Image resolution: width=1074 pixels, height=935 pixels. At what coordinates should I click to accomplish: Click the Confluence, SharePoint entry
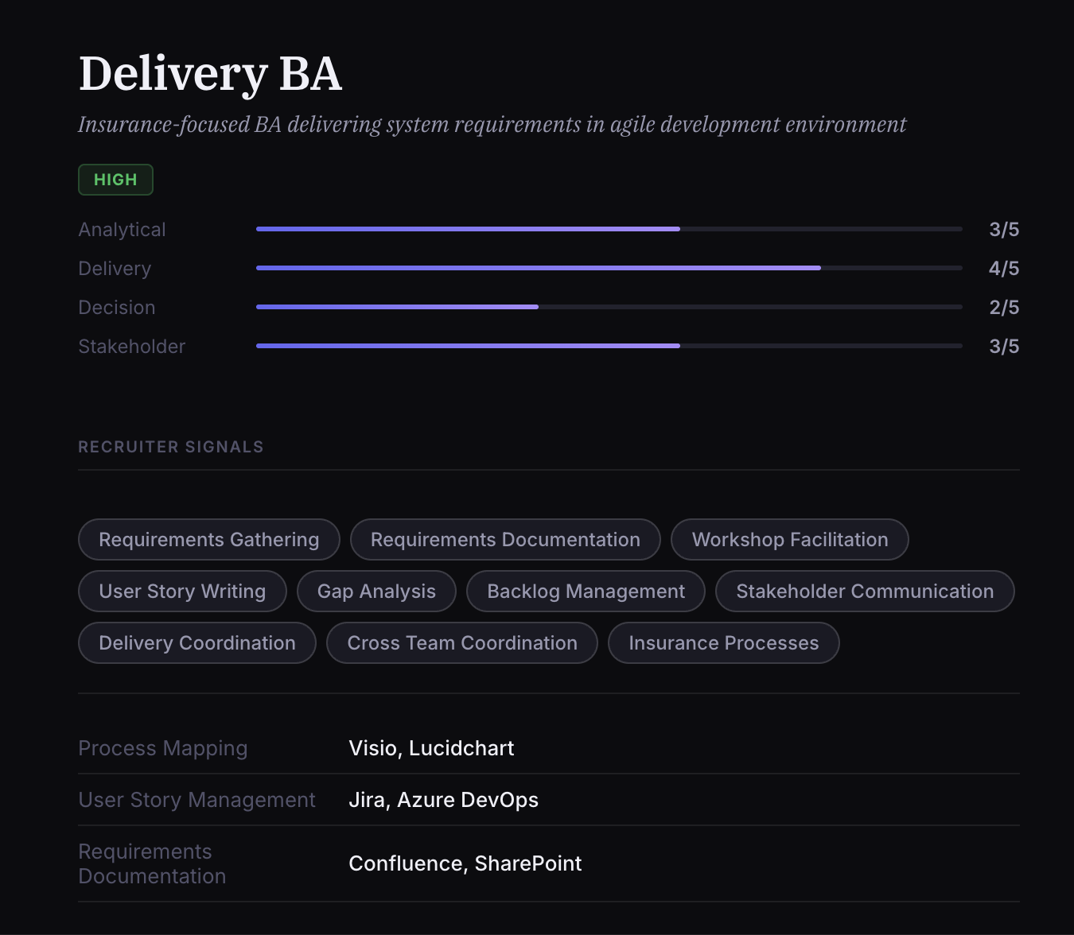click(465, 863)
